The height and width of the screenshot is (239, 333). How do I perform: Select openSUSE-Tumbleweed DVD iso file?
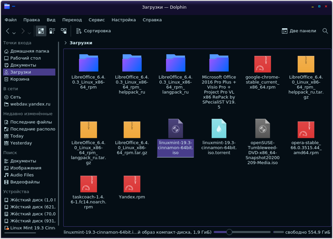click(x=262, y=142)
